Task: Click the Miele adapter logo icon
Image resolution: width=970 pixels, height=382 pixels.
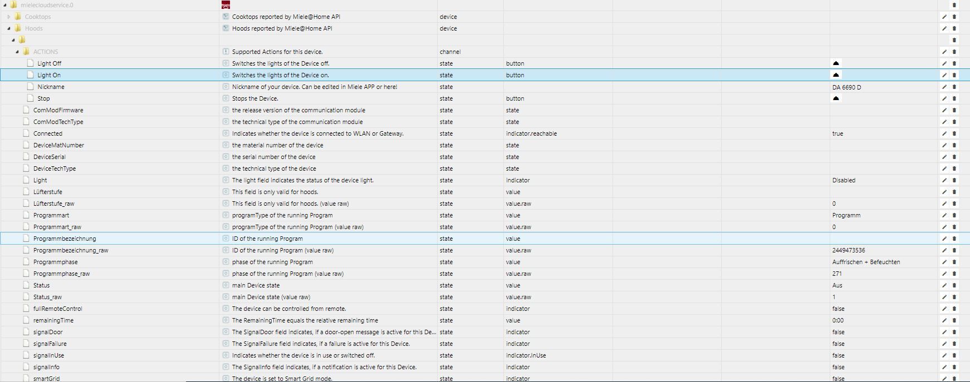Action: pyautogui.click(x=226, y=5)
